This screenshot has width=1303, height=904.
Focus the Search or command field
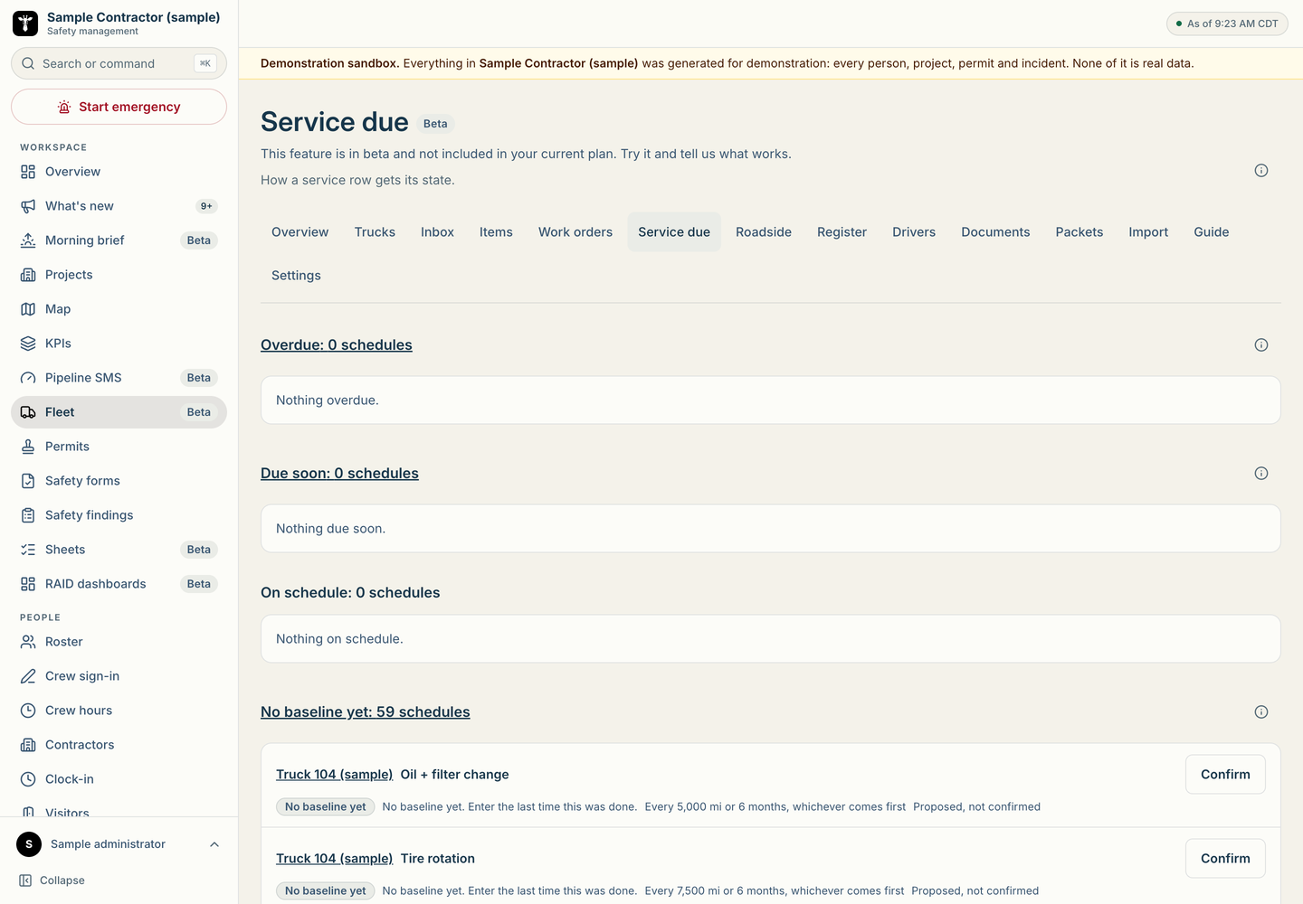[119, 63]
